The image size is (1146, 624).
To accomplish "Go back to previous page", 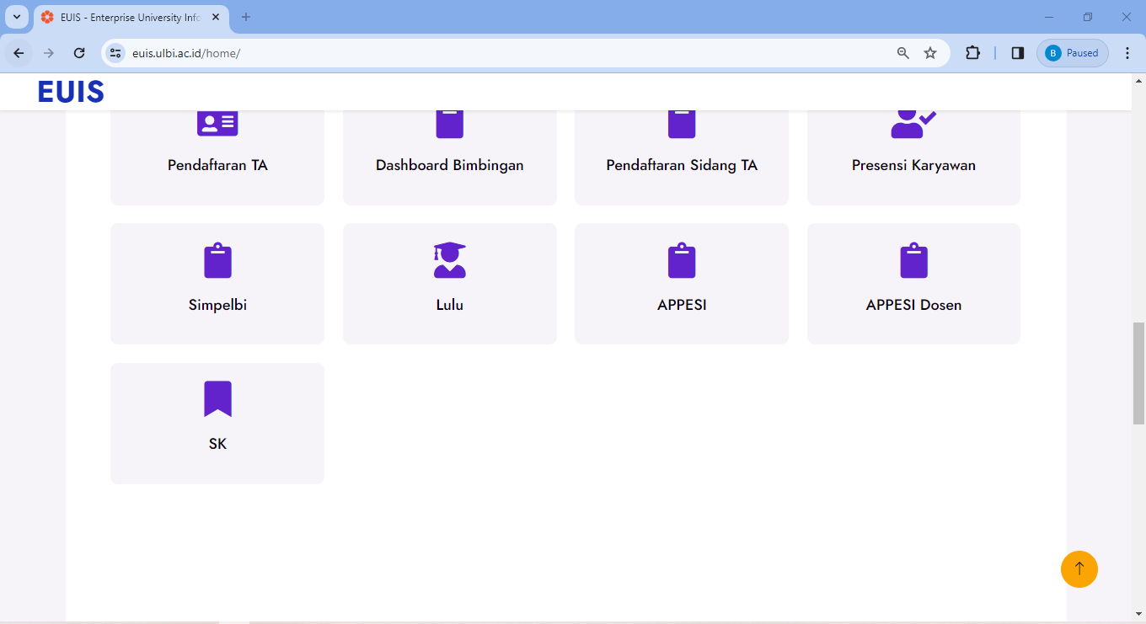I will [19, 53].
